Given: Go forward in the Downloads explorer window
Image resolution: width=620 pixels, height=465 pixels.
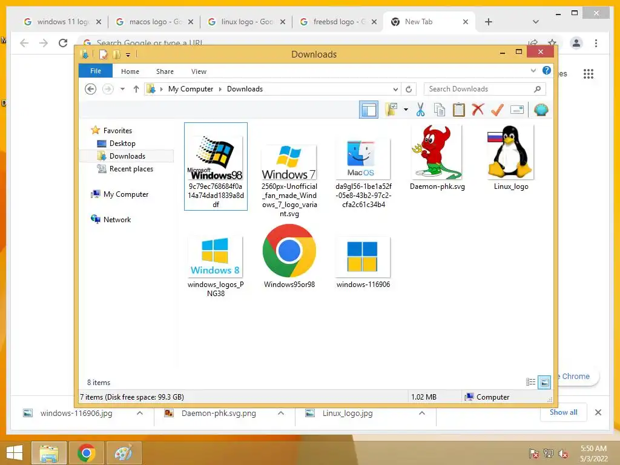Looking at the screenshot, I should pyautogui.click(x=108, y=89).
